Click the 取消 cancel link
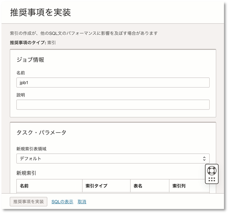Viewport: 229px width, 214px height. (x=82, y=202)
